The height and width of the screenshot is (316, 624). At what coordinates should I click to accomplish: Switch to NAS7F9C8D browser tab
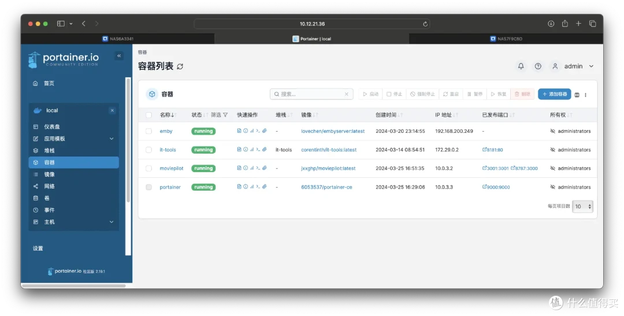click(x=506, y=39)
